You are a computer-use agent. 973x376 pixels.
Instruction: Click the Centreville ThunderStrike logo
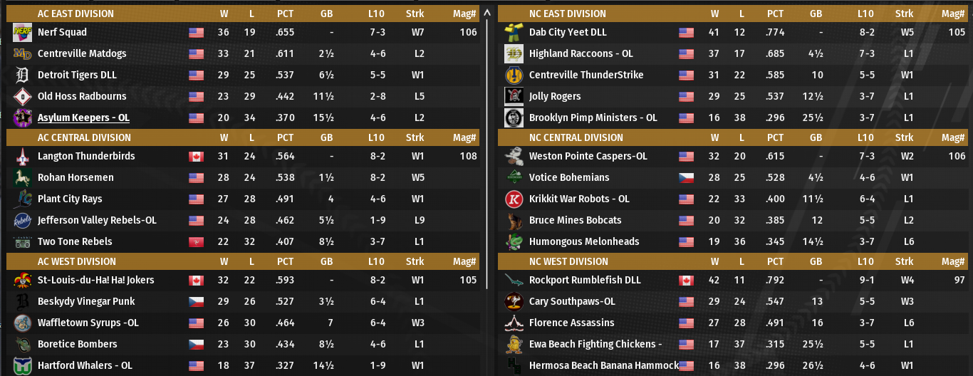(x=514, y=75)
